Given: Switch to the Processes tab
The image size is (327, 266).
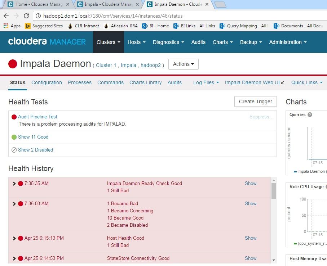Looking at the screenshot, I should (x=79, y=82).
